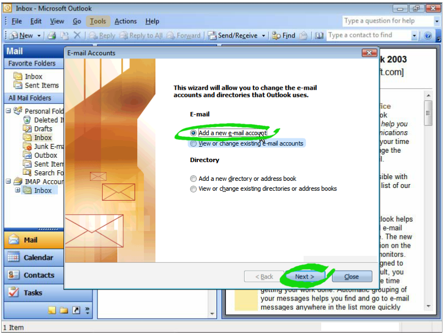Open the Edit menu

pos(36,21)
